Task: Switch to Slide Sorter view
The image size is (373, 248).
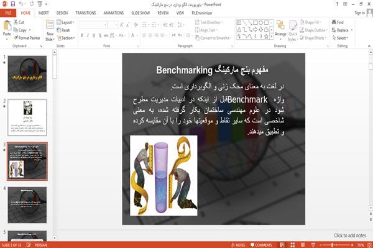Action: point(293,245)
